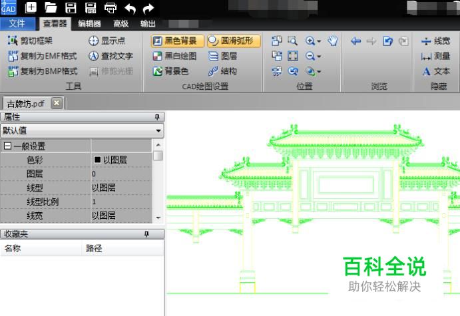
Task: Click the new file icon in title bar
Action: tap(31, 8)
